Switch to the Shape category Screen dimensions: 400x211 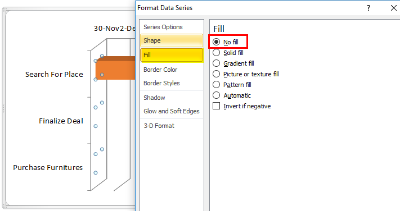click(x=172, y=40)
